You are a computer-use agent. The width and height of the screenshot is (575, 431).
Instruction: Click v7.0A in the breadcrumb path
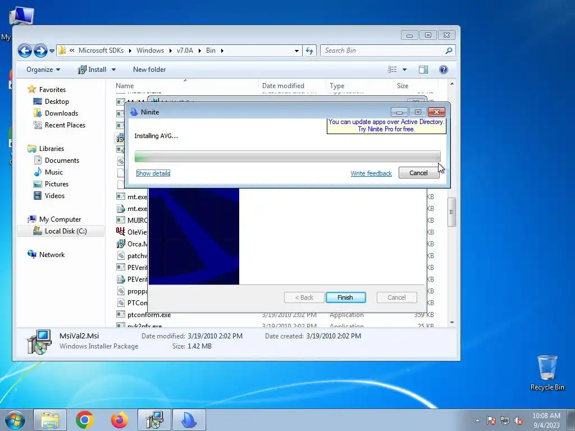(185, 51)
